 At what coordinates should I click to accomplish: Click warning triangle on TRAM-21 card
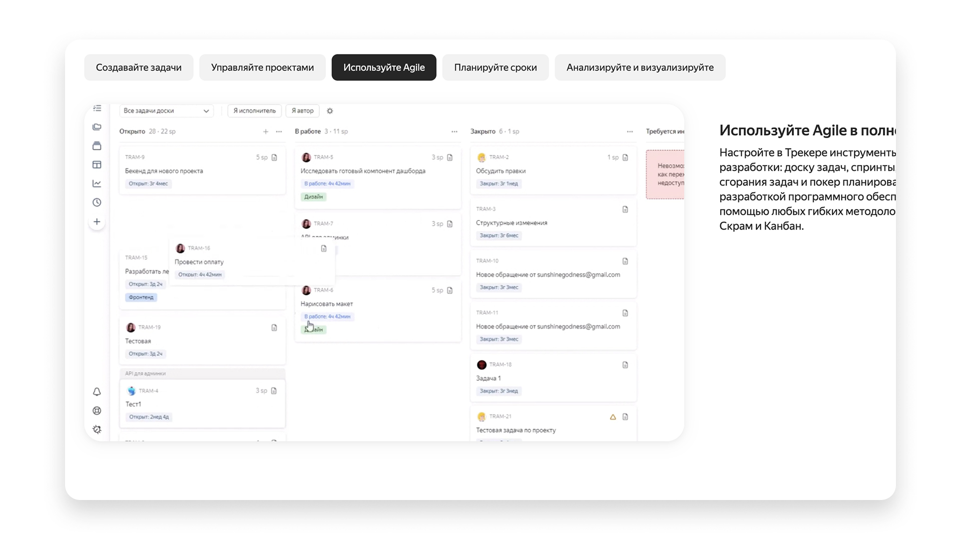(x=613, y=417)
